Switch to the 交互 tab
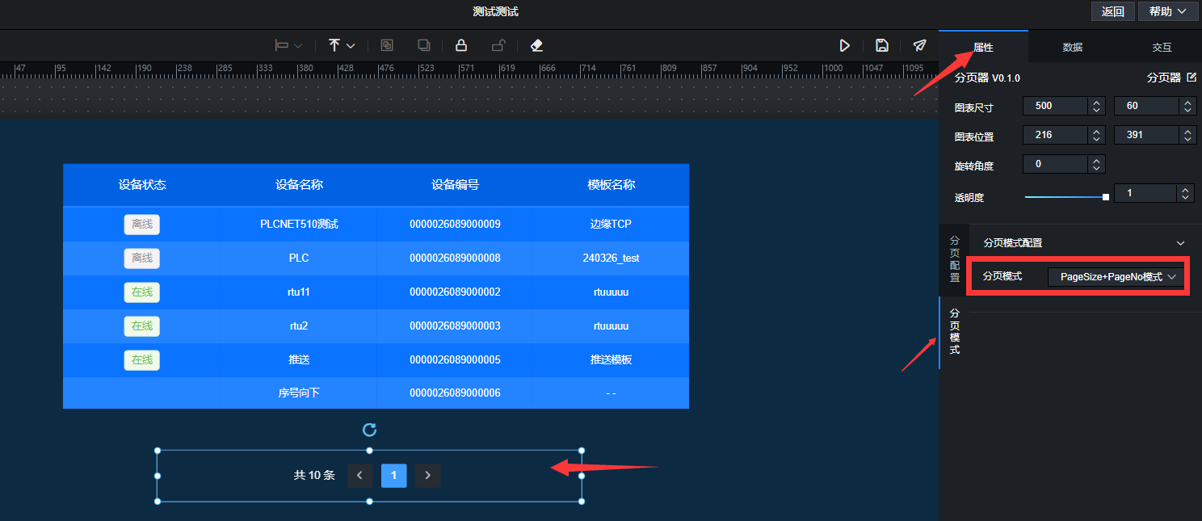Viewport: 1202px width, 521px height. pyautogui.click(x=1161, y=48)
